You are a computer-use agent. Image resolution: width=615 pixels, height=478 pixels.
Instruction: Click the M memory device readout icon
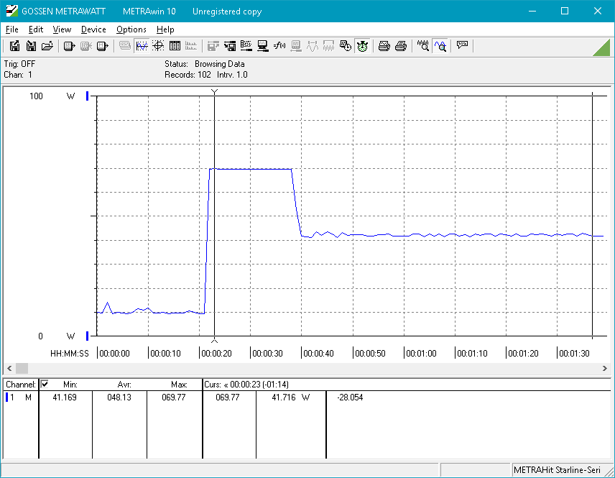click(102, 46)
